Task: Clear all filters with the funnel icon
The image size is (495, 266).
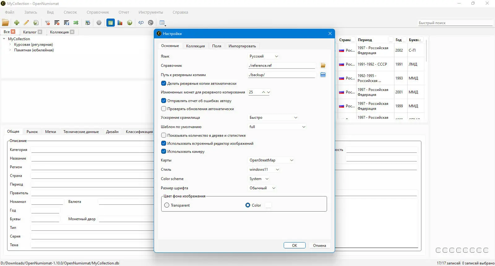Action: [47, 23]
